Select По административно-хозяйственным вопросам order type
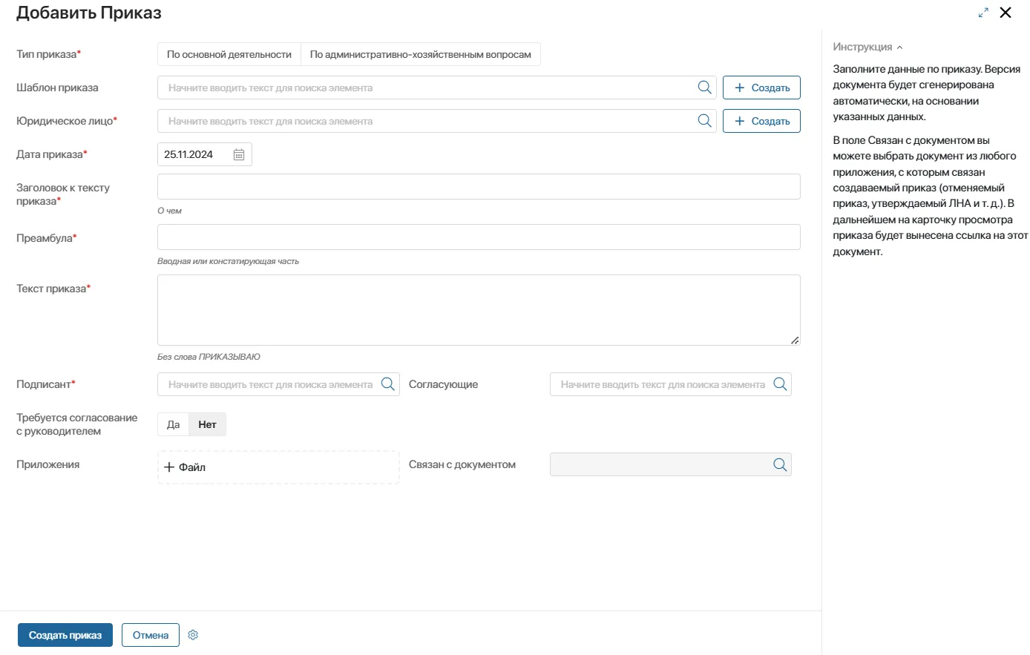This screenshot has height=655, width=1030. pos(420,54)
